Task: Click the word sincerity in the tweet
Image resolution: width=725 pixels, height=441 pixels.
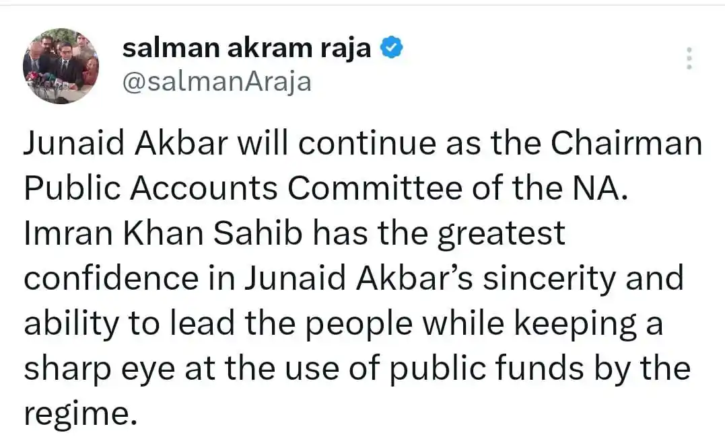Action: 549,278
